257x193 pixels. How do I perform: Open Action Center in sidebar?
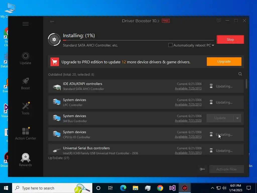point(26,134)
